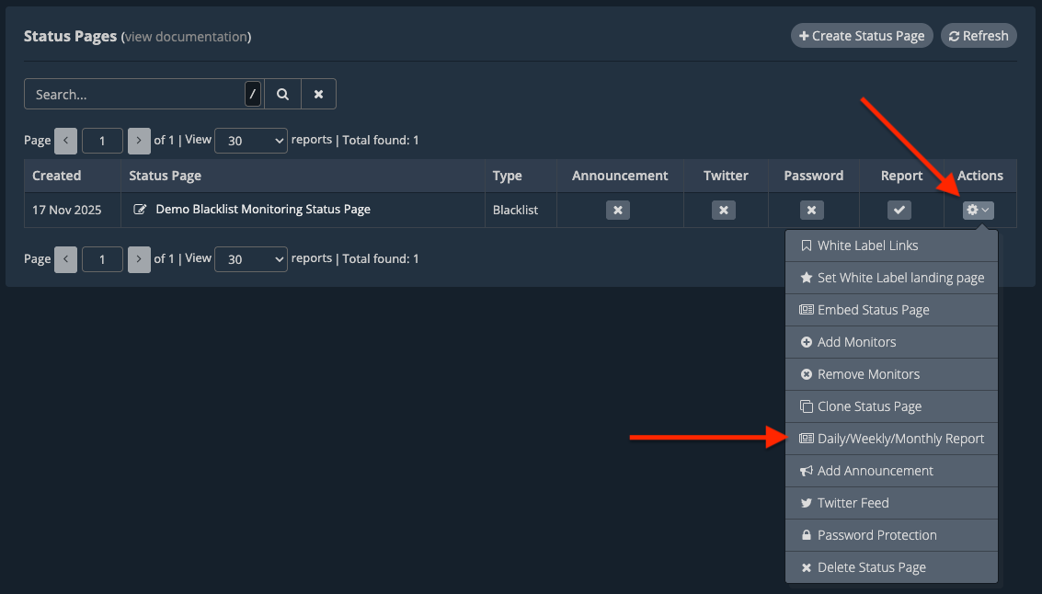Go to previous page in top pagination
The image size is (1042, 594).
click(65, 141)
